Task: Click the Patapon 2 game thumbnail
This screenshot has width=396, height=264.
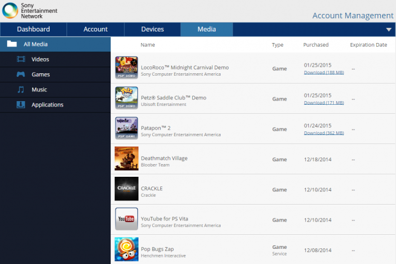Action: pyautogui.click(x=126, y=128)
